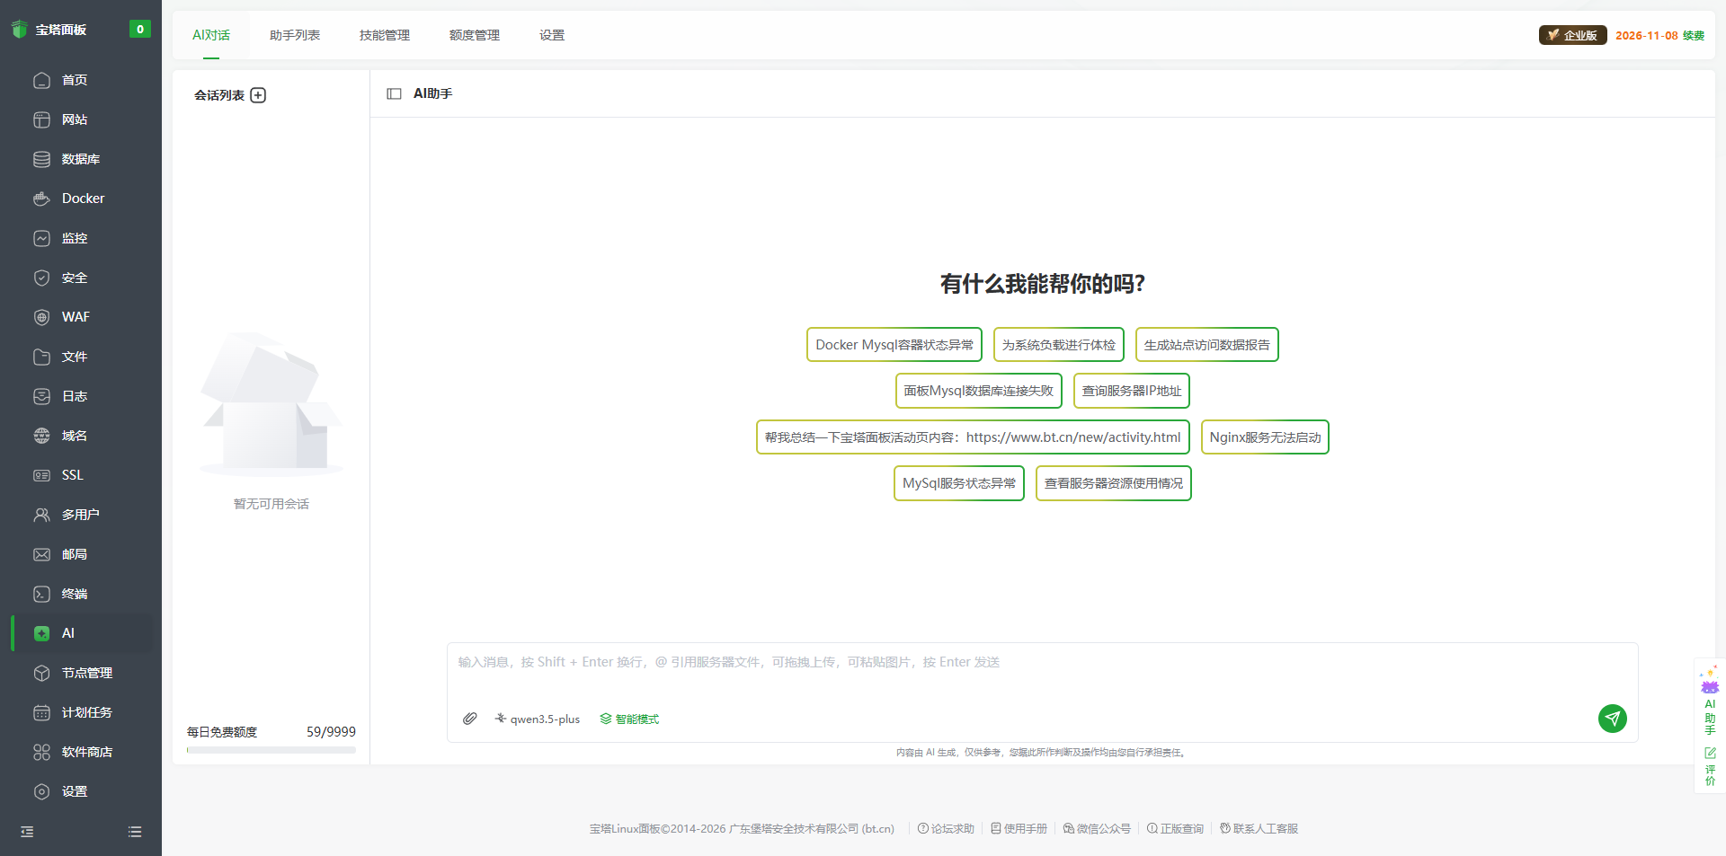Switch to the 助手列表 tab

tap(294, 35)
